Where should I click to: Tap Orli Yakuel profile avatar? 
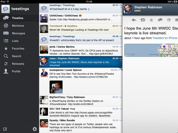click(44, 112)
